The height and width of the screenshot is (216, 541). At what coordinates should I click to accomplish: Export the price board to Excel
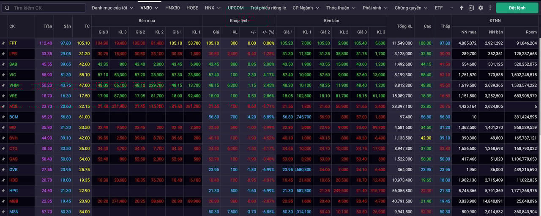point(471,8)
